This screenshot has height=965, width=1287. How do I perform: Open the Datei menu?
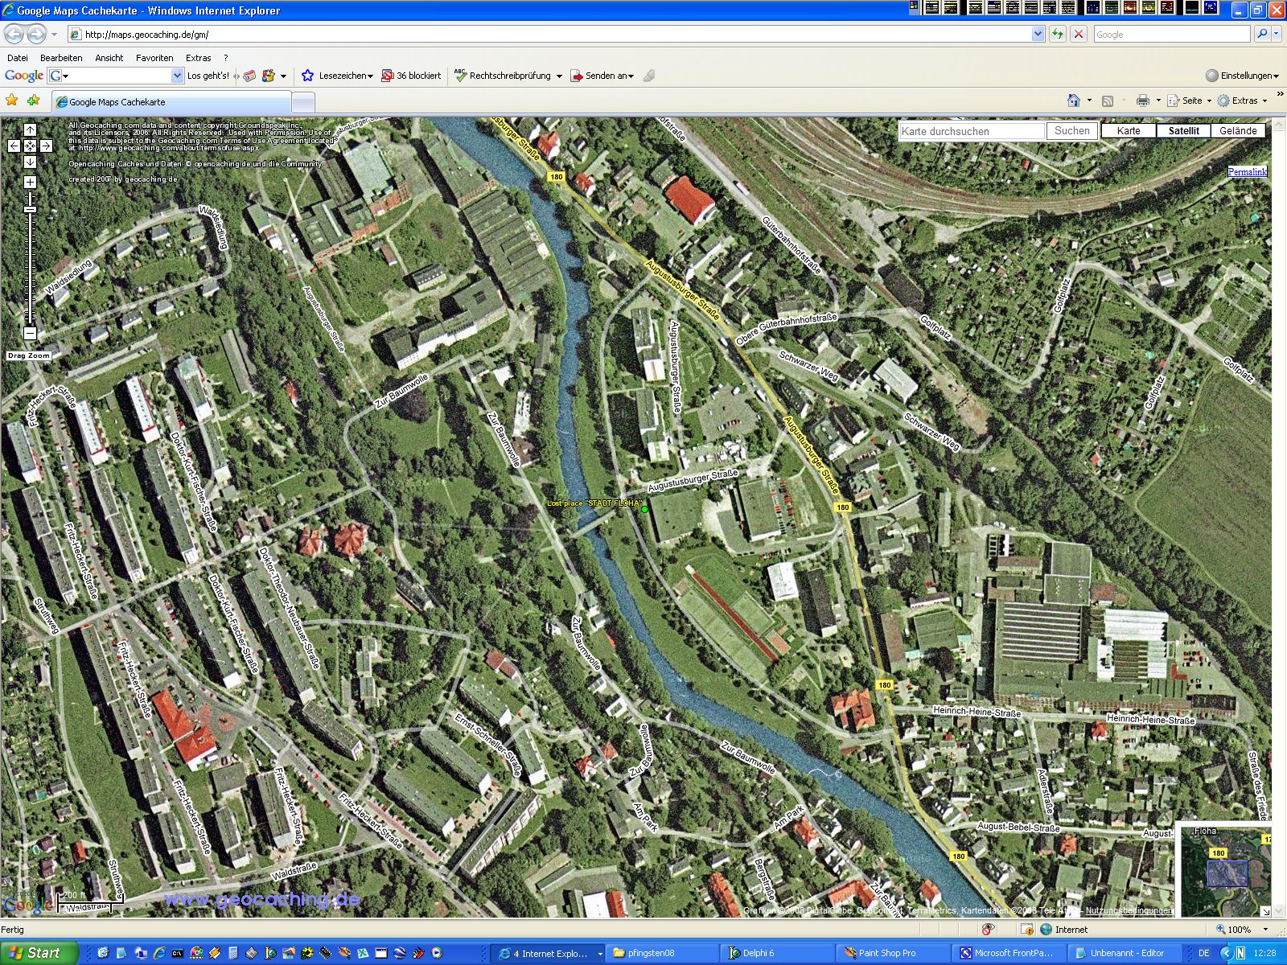[x=18, y=58]
